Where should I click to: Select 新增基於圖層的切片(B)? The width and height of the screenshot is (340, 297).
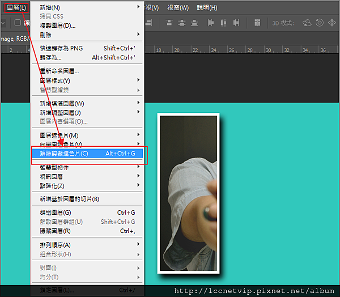point(87,199)
